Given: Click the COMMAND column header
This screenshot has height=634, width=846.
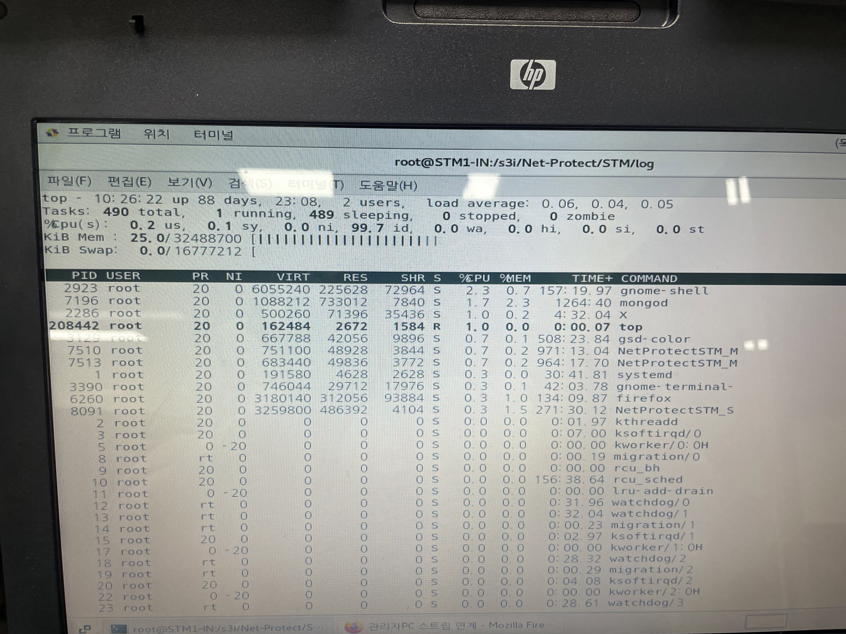Looking at the screenshot, I should (649, 279).
